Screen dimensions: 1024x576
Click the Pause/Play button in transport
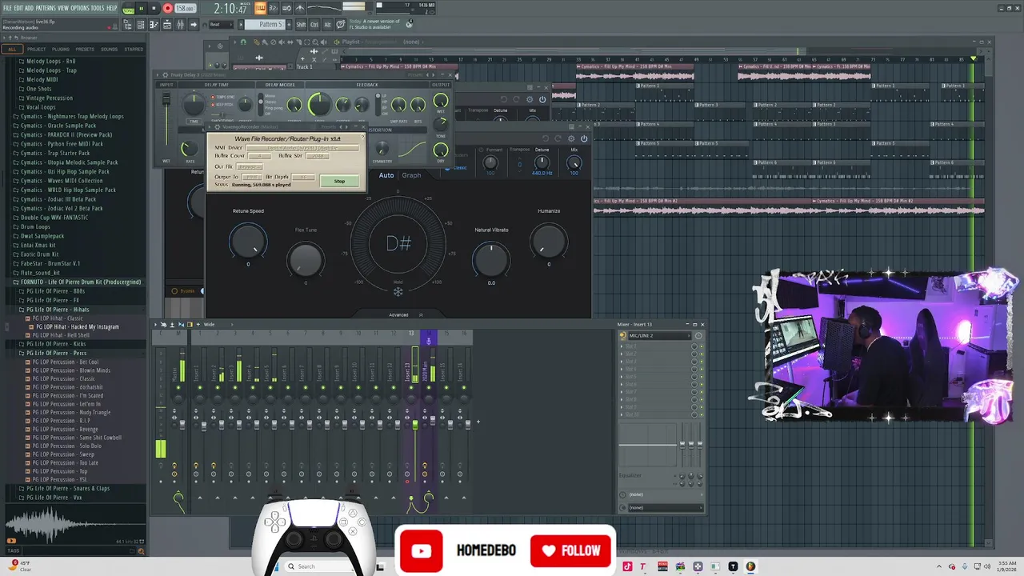(142, 8)
